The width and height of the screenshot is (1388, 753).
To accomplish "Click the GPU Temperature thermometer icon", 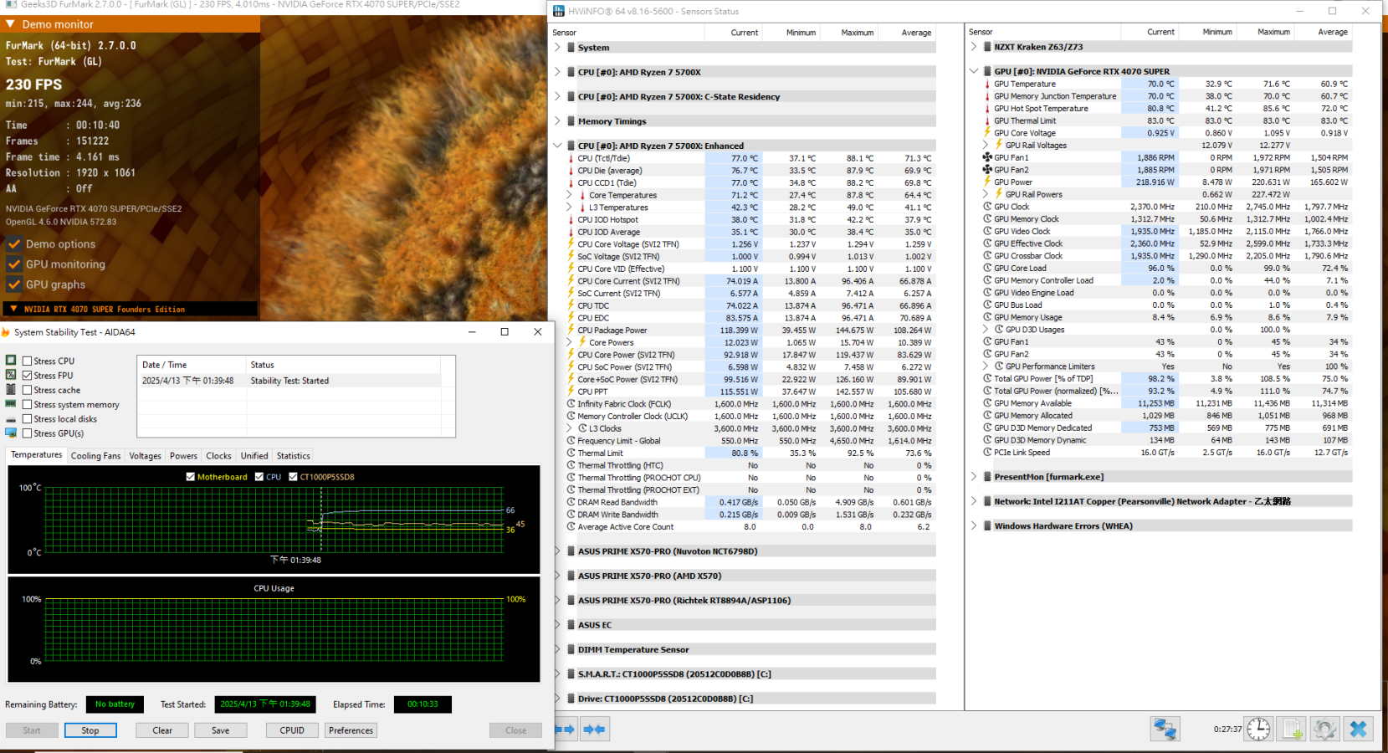I will [987, 84].
